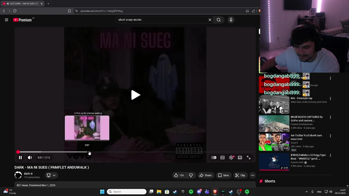Switch to Brave browser taskbar icon
Viewport: 349px width, 196px height.
215,192
